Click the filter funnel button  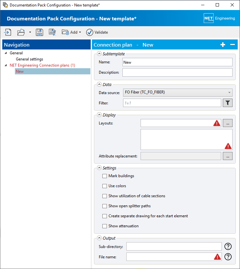point(228,103)
